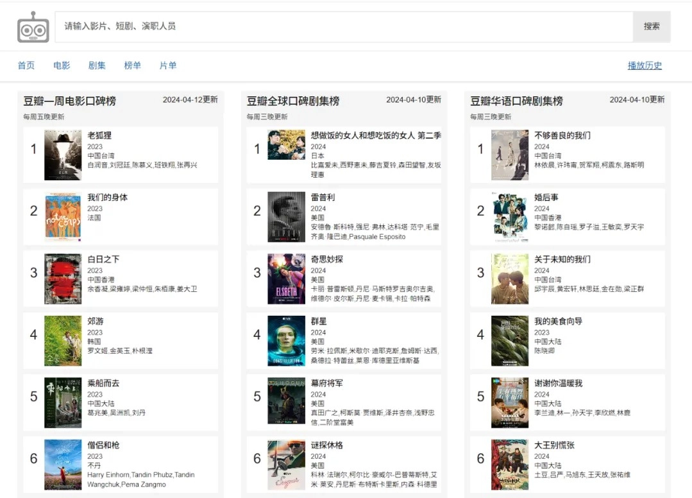Click the robot logo icon
The image size is (692, 498).
(33, 27)
